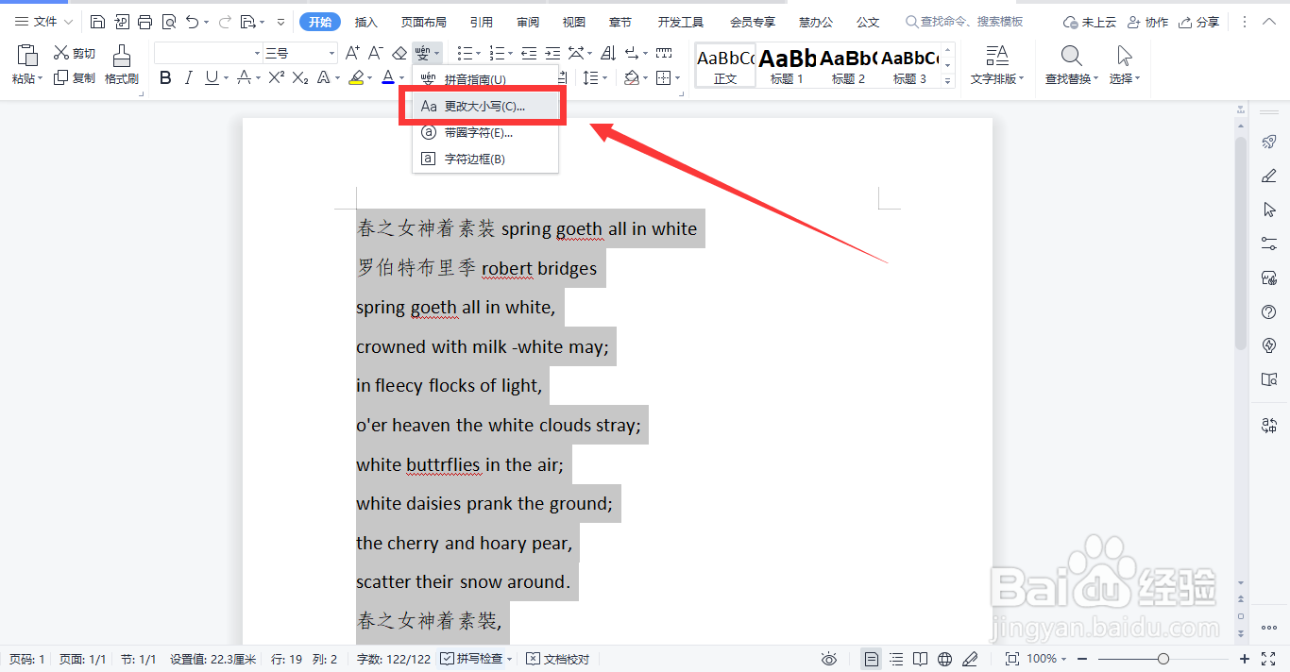Click the 协作 collaborate button
The width and height of the screenshot is (1290, 672).
[x=1147, y=22]
